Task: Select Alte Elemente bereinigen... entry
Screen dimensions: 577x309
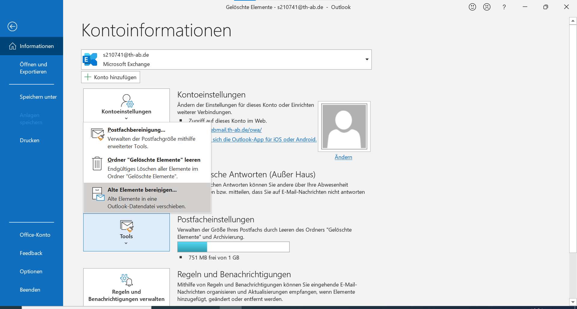Action: pos(147,198)
